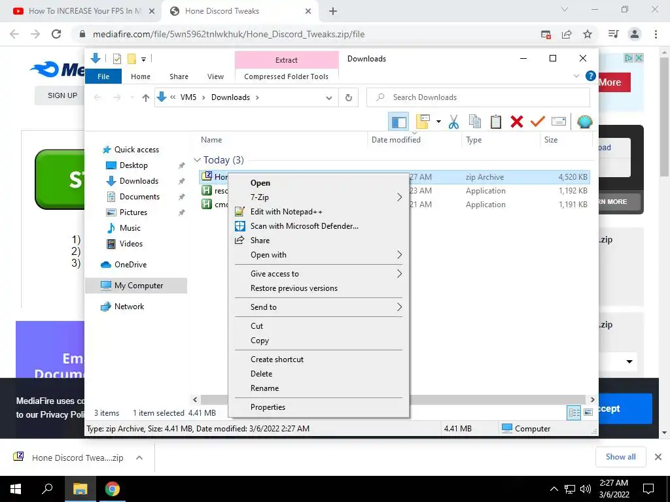Screen dimensions: 670x502
Task: Click quick access toolbar Properties checkmark icon
Action: click(117, 59)
